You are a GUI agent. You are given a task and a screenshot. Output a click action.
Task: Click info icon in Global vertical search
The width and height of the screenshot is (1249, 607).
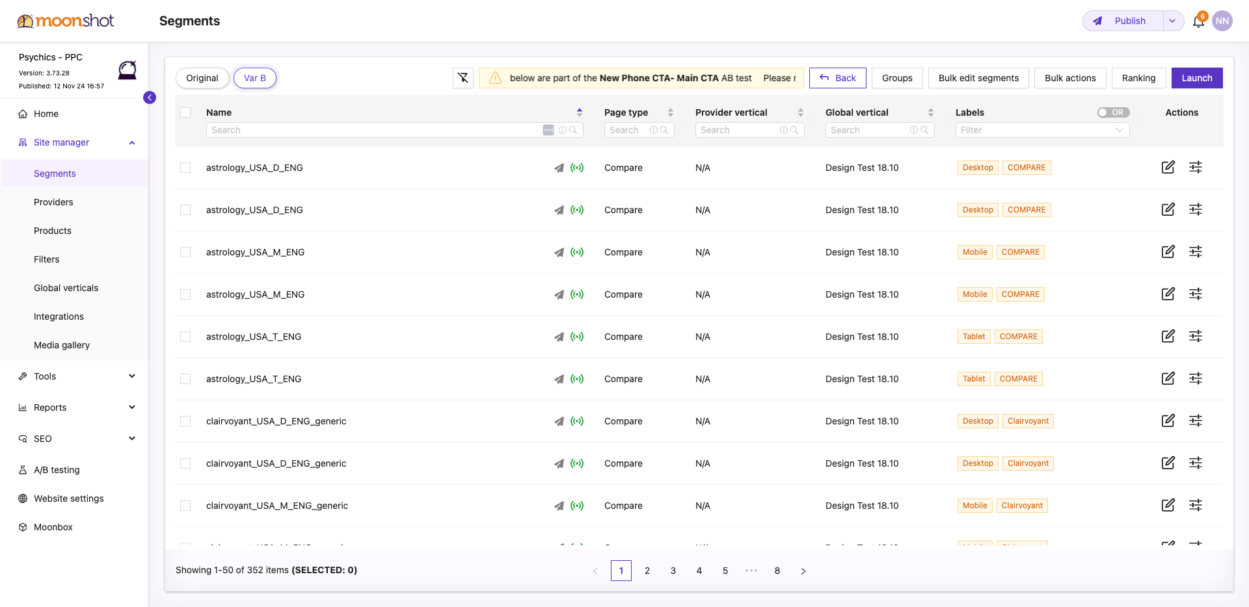pos(914,130)
